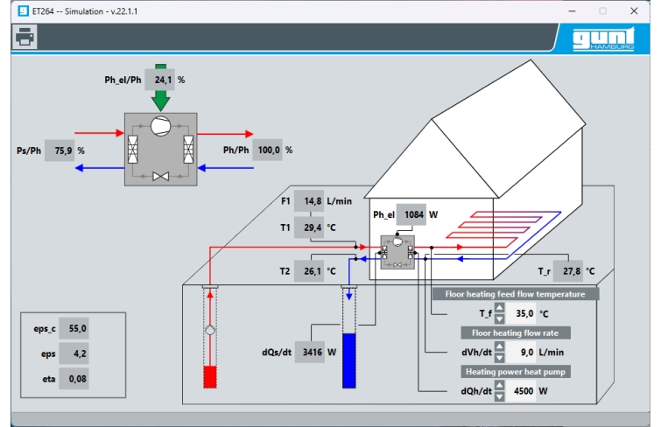Increase the T_f feed flow temperature
The height and width of the screenshot is (427, 661).
[499, 308]
